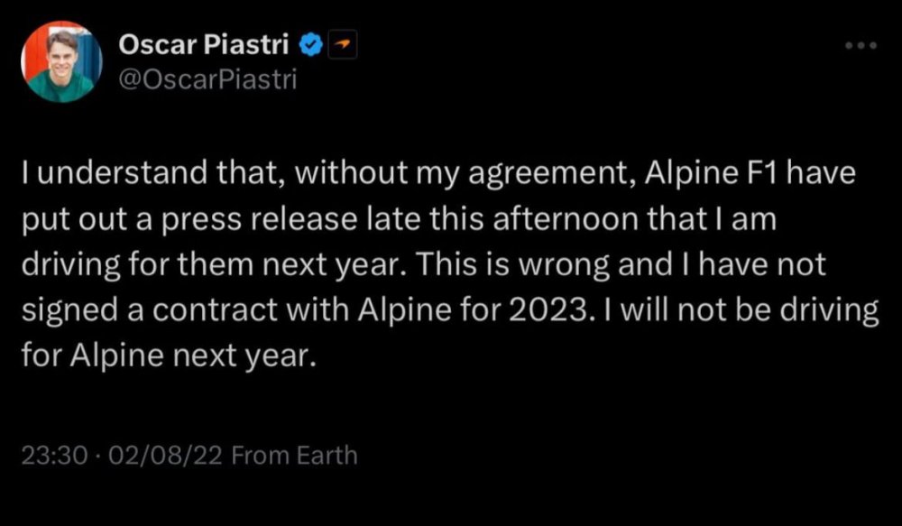This screenshot has width=902, height=526.
Task: Click the blue verified checkmark badge
Action: pos(312,43)
